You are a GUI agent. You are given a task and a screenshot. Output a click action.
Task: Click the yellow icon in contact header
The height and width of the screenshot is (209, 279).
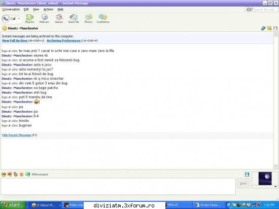pyautogui.click(x=269, y=28)
